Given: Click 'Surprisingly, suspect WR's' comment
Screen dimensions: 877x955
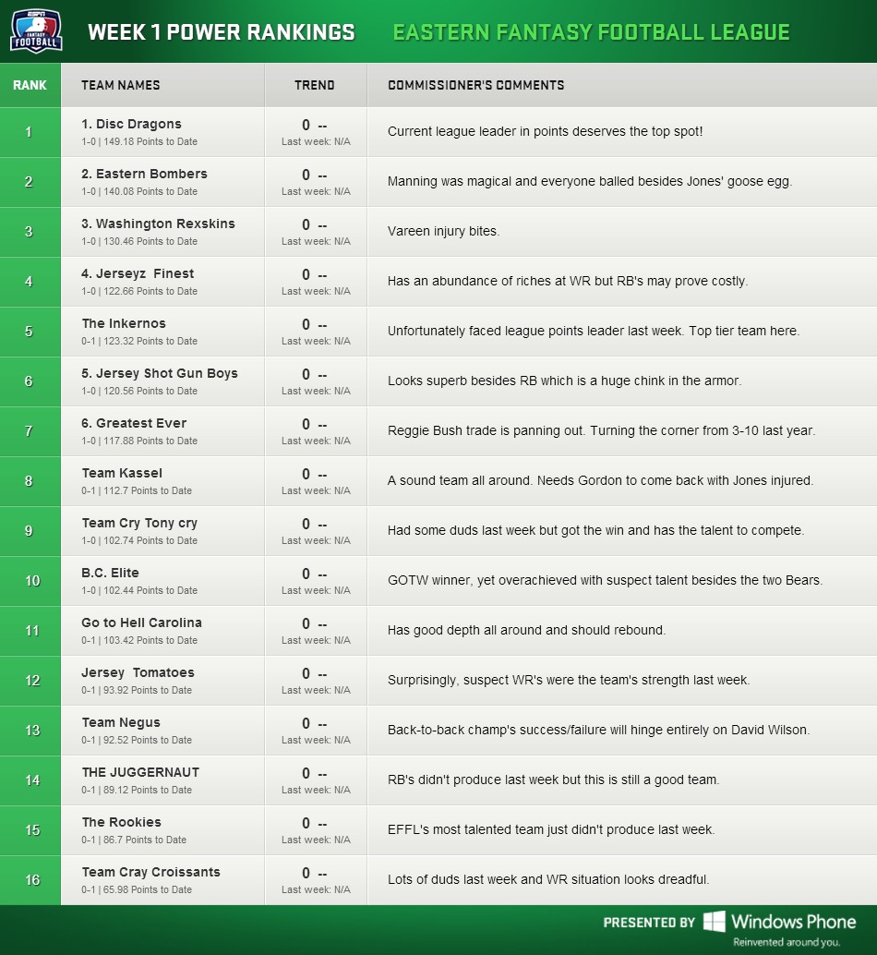Looking at the screenshot, I should pos(569,681).
